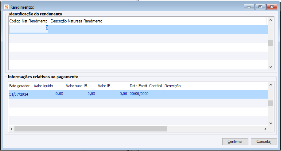Click the Código Nat.Rendimento column header
The width and height of the screenshot is (281, 151).
coord(29,21)
